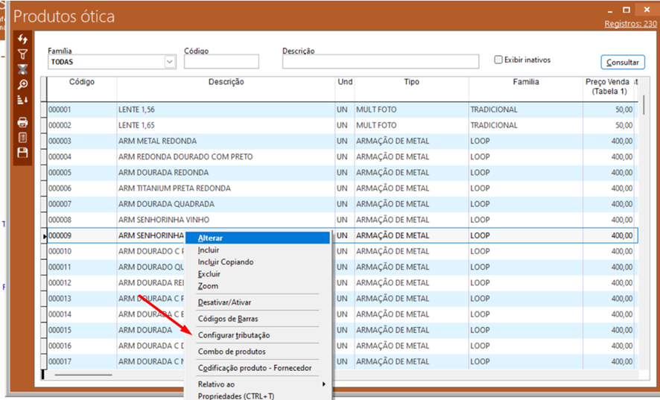Click the sort descending icon
The image size is (660, 400).
click(22, 100)
